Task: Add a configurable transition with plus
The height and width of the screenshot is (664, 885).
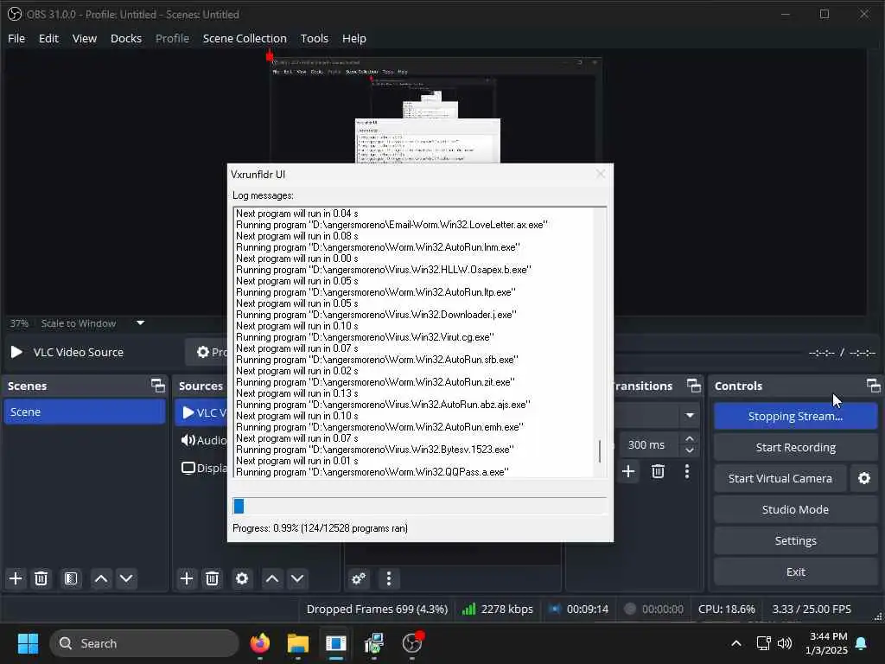Action: (628, 471)
